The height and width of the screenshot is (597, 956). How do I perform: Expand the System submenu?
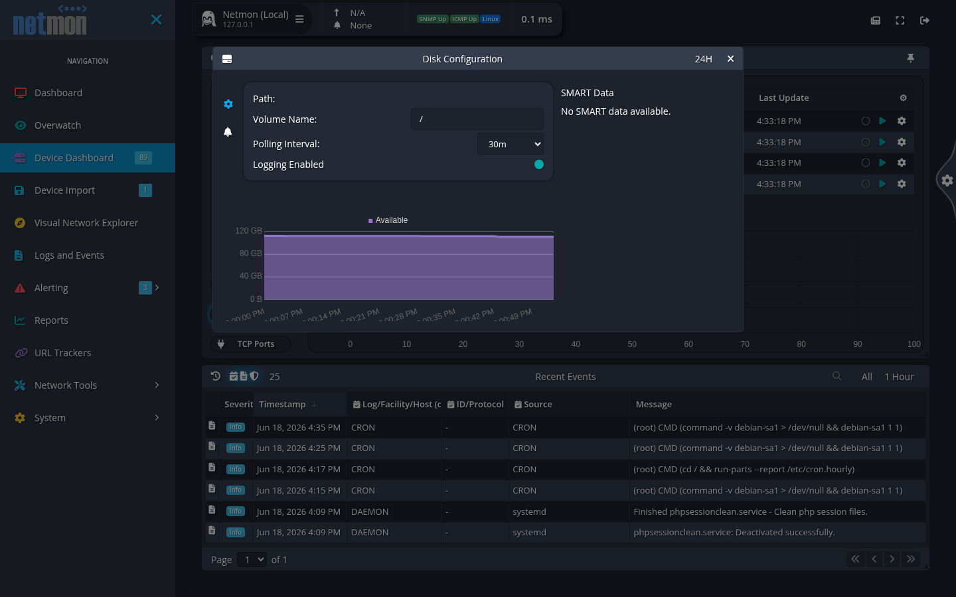(x=157, y=417)
